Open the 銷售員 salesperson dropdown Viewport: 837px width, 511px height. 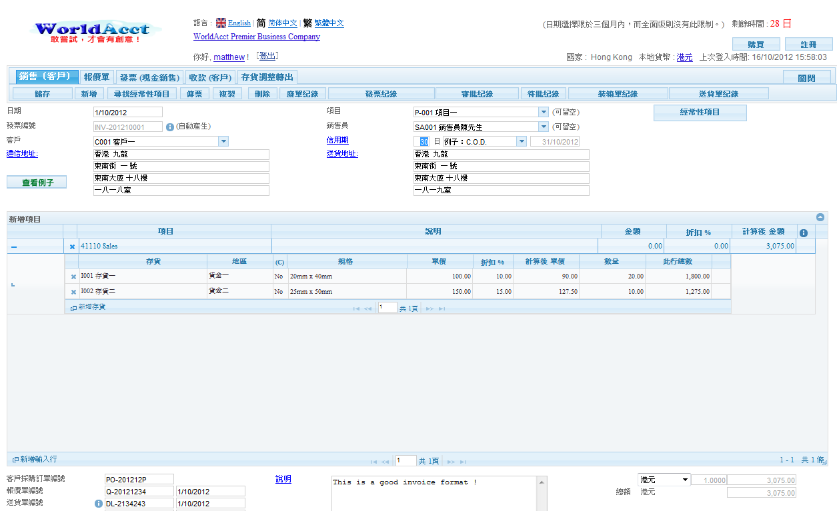tap(543, 127)
